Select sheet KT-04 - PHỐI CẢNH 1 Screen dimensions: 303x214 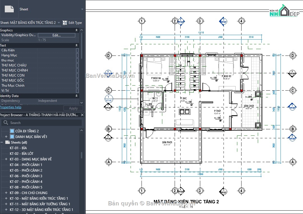26,165
